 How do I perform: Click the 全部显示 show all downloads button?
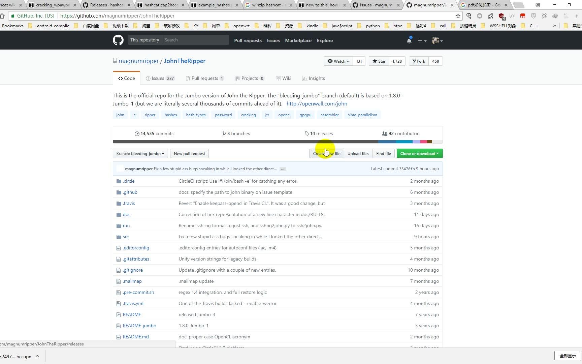click(x=568, y=356)
